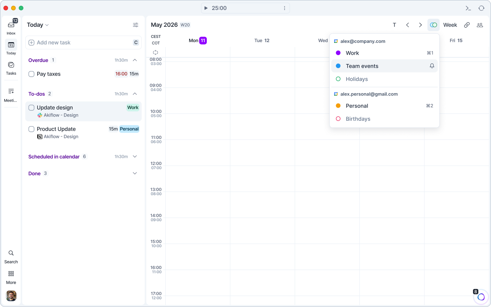Image resolution: width=491 pixels, height=307 pixels.
Task: Collapse the To-dos section
Action: click(135, 94)
